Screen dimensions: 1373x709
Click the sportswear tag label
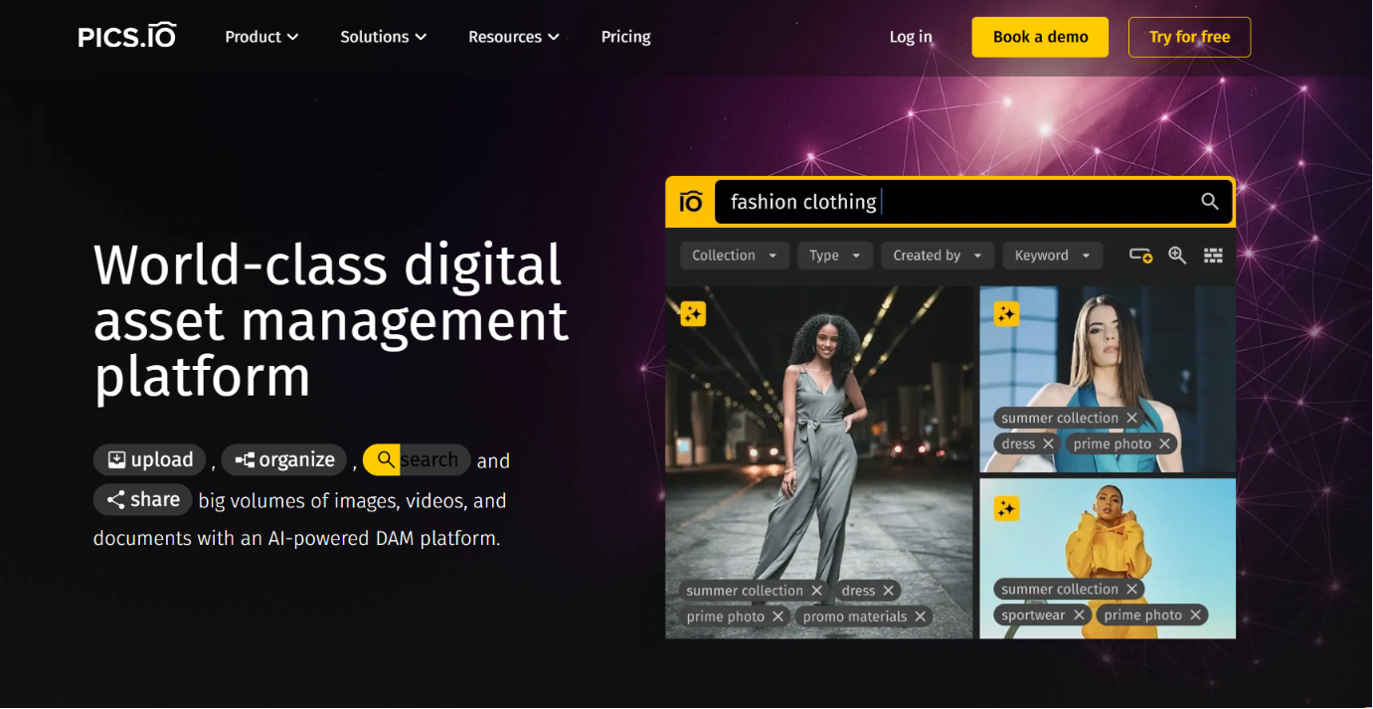coord(1033,616)
